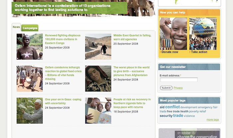This screenshot has width=233, height=138.
Task: Select the News tab
Action: (x=16, y=27)
